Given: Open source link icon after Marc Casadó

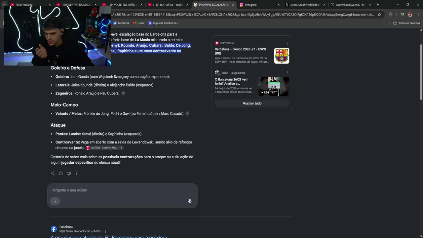Looking at the screenshot, I should click(187, 114).
